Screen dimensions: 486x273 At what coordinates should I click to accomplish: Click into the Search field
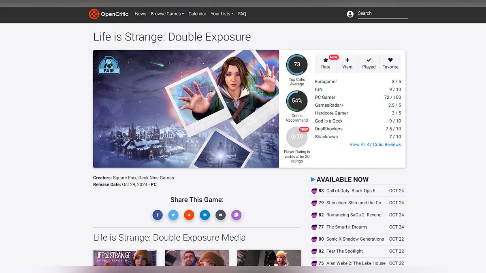pos(383,13)
